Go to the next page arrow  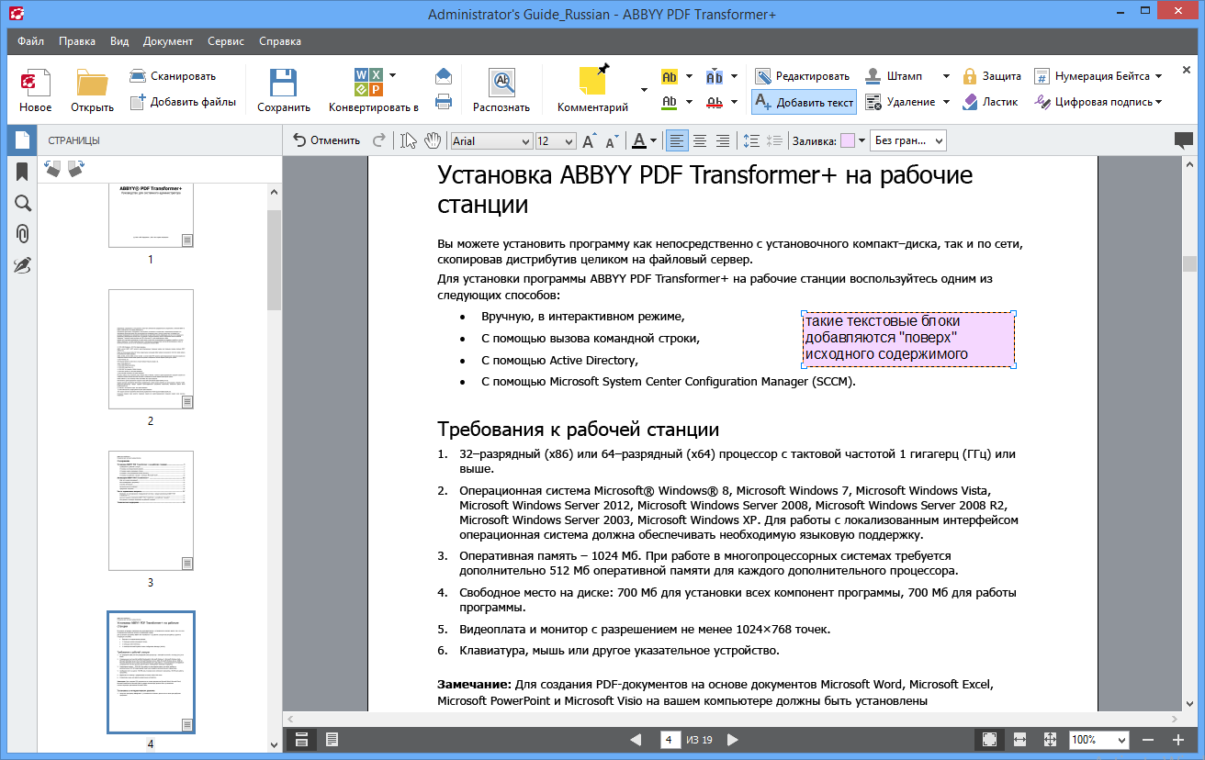pyautogui.click(x=732, y=739)
